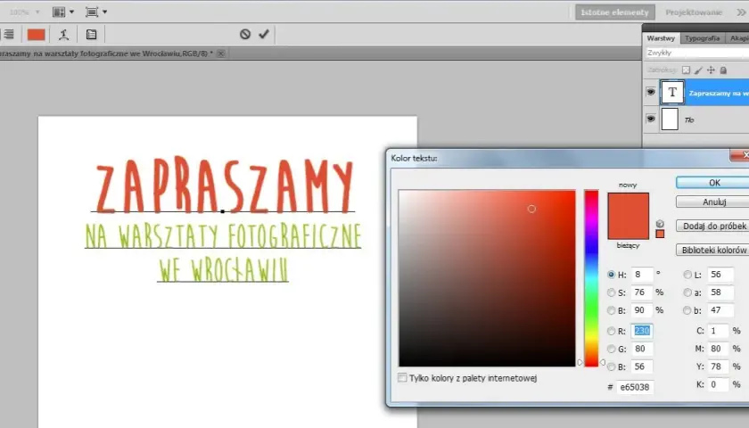This screenshot has height=428, width=749.
Task: Select the brightness B radio button (90%)
Action: coord(611,310)
